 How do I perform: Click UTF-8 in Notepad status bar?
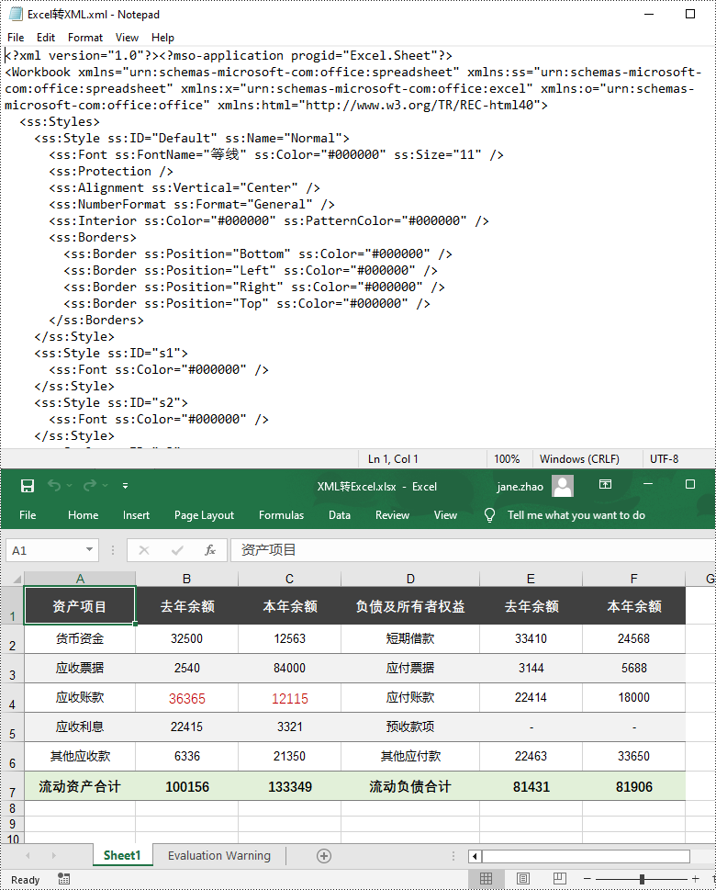tap(664, 458)
